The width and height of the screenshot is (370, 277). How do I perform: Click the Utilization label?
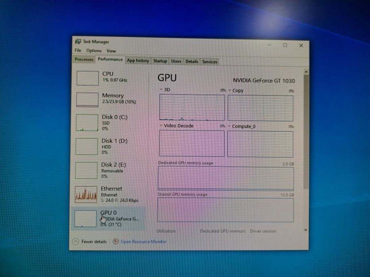point(166,231)
